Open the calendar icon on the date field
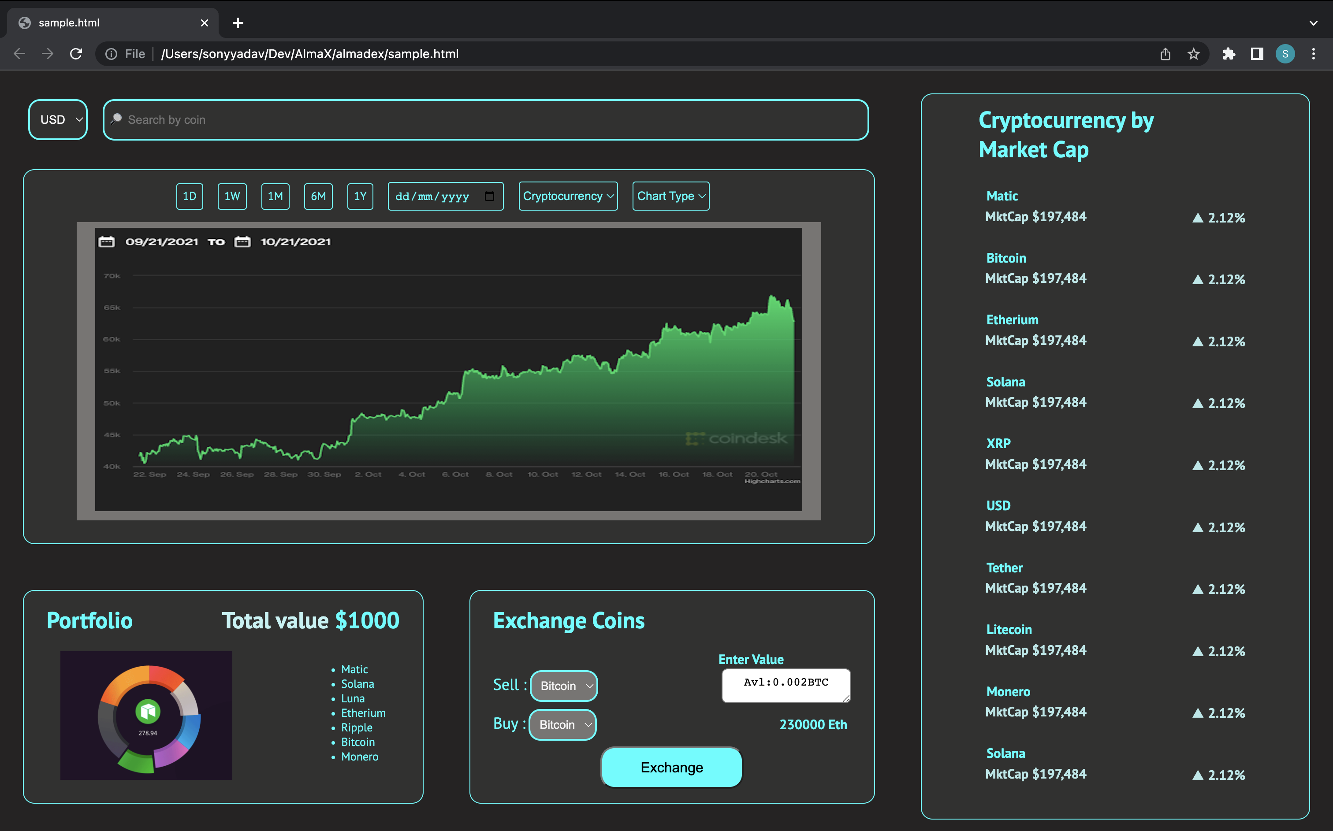The image size is (1333, 831). (489, 196)
